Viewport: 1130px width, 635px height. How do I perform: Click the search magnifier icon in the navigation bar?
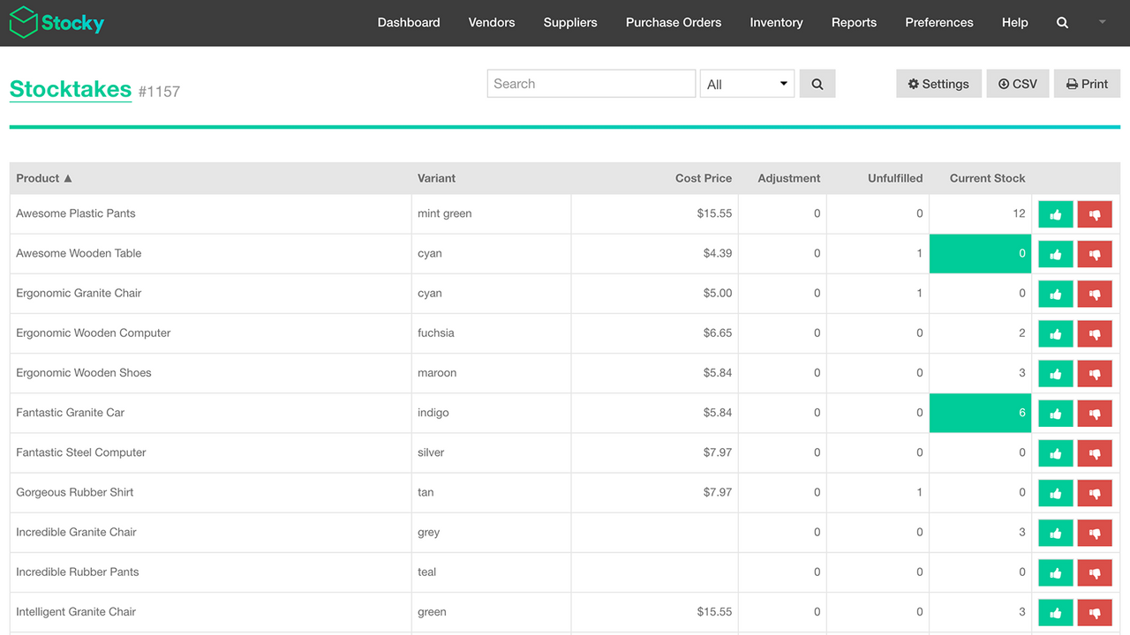tap(1062, 22)
